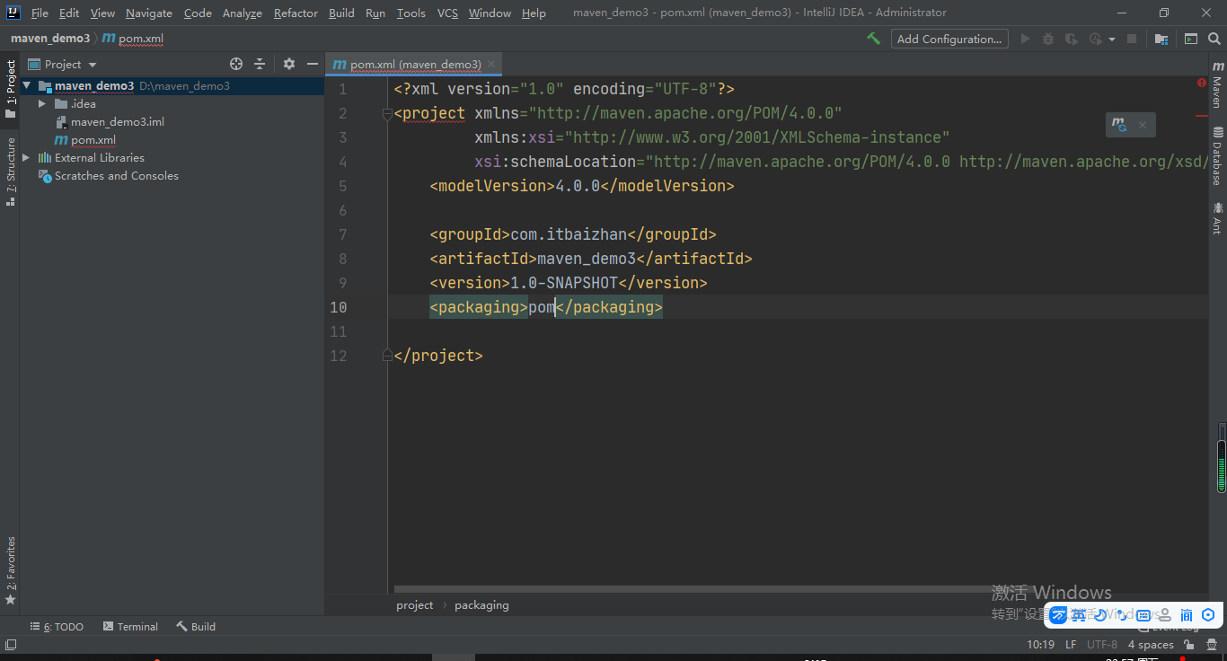The height and width of the screenshot is (661, 1227).
Task: Click the Run triangle icon
Action: [x=1026, y=39]
